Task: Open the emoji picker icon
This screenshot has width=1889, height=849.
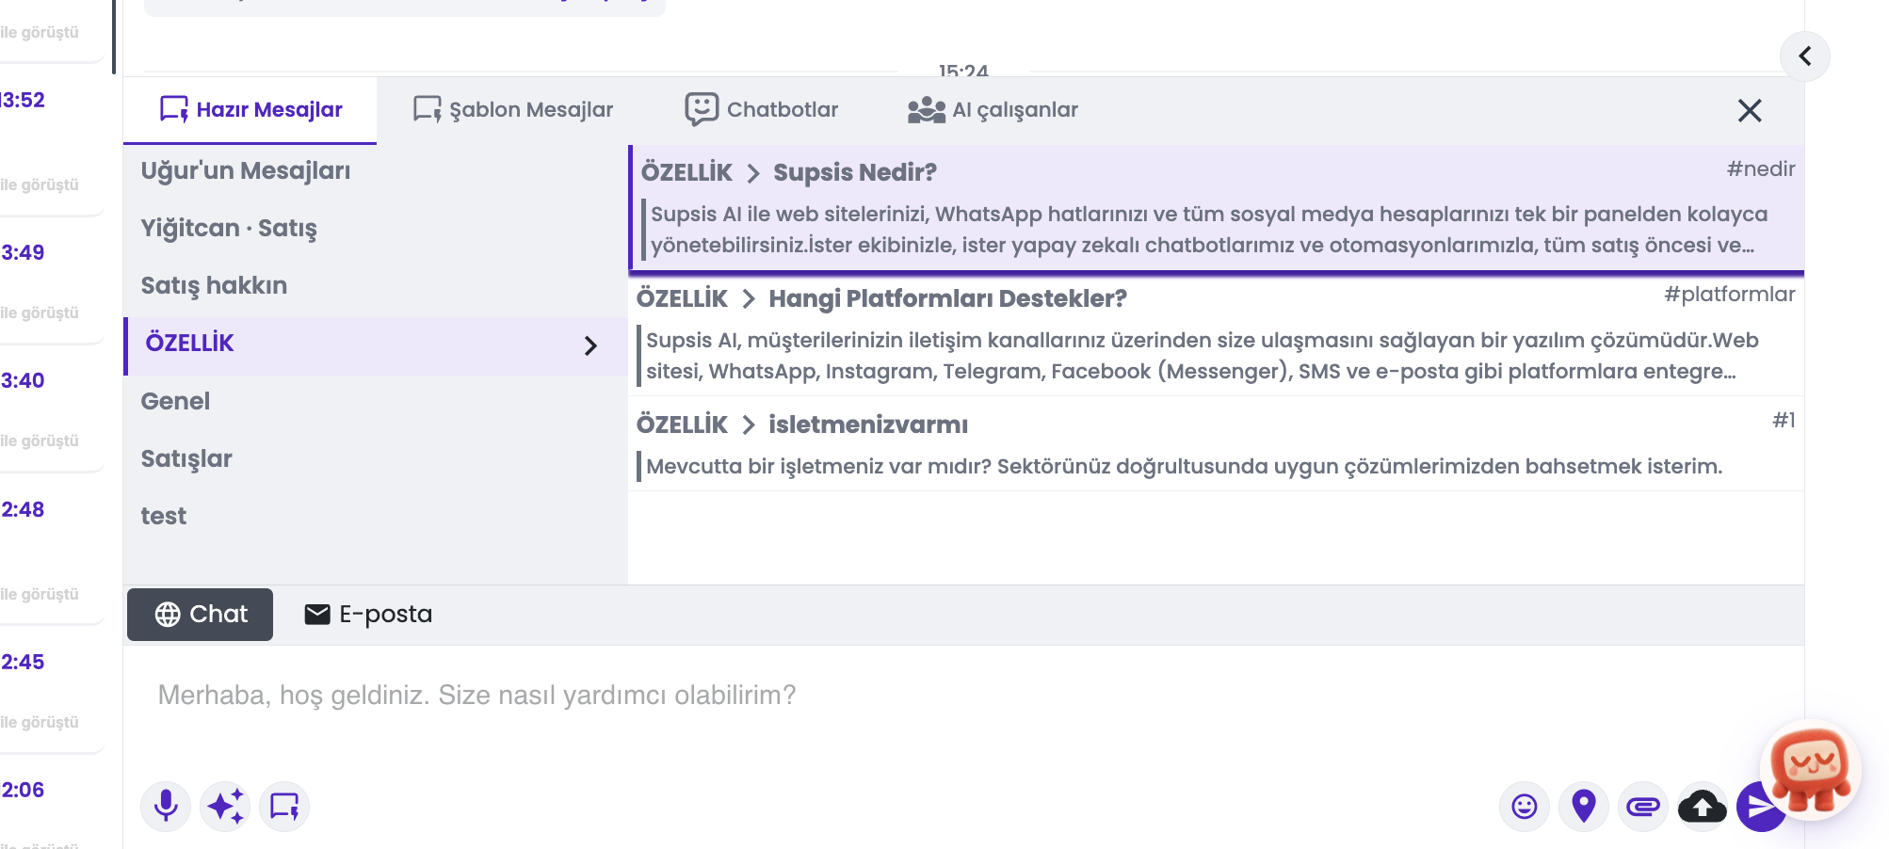Action: pos(1524,807)
